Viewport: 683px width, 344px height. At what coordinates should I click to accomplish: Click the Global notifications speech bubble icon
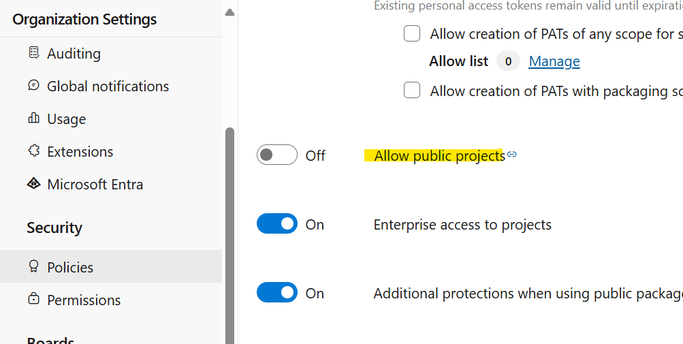[34, 85]
